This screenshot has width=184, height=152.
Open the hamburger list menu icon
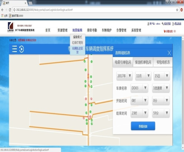tap(14, 49)
